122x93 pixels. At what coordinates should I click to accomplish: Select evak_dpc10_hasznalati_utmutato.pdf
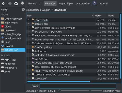[73, 55]
